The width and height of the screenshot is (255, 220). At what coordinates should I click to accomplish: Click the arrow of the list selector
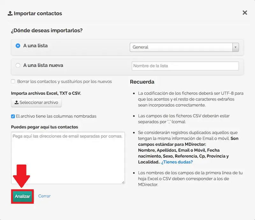[x=236, y=47]
